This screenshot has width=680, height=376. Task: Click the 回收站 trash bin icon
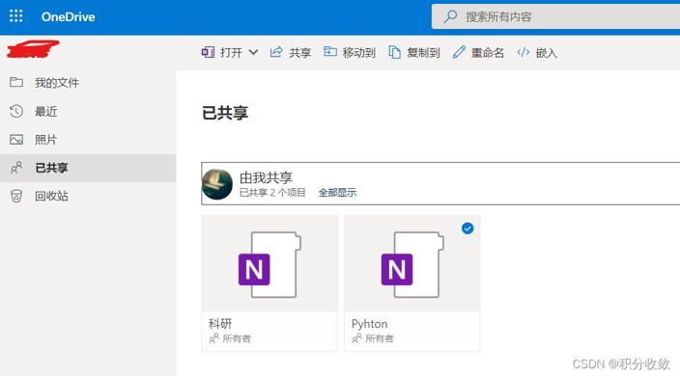(x=16, y=196)
